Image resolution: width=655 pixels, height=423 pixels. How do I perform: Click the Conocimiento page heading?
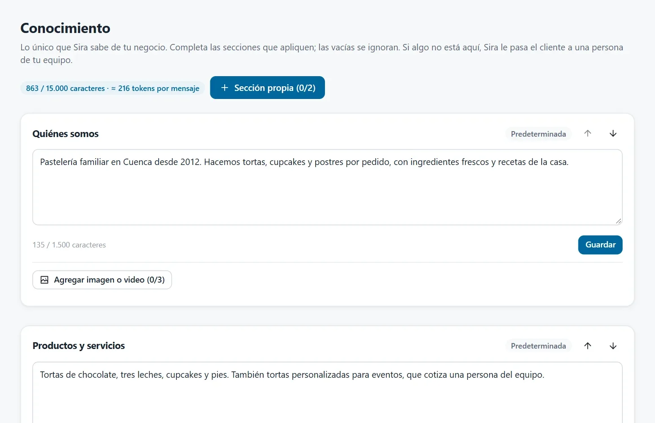65,28
